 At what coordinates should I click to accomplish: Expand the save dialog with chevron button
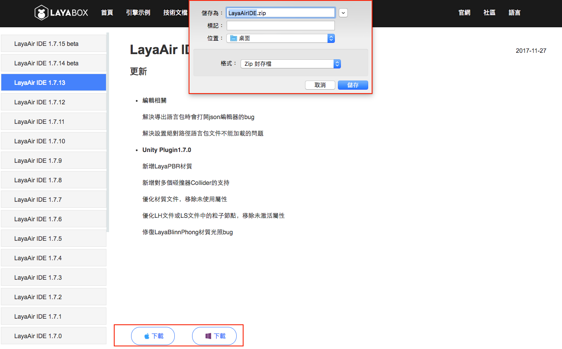pos(343,13)
